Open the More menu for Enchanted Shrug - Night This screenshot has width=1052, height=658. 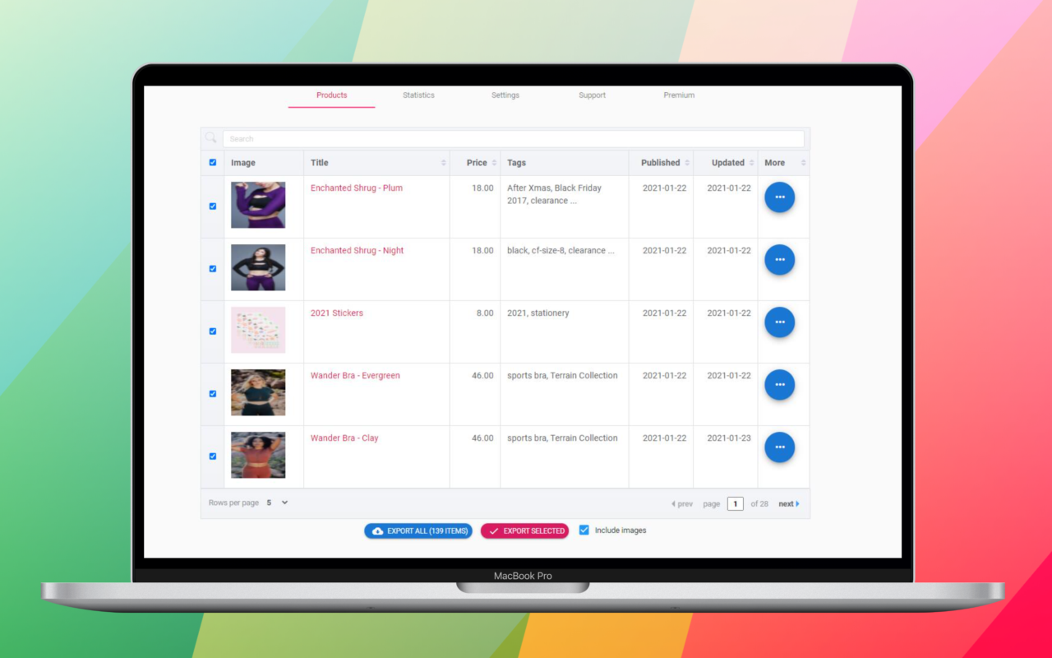click(779, 259)
